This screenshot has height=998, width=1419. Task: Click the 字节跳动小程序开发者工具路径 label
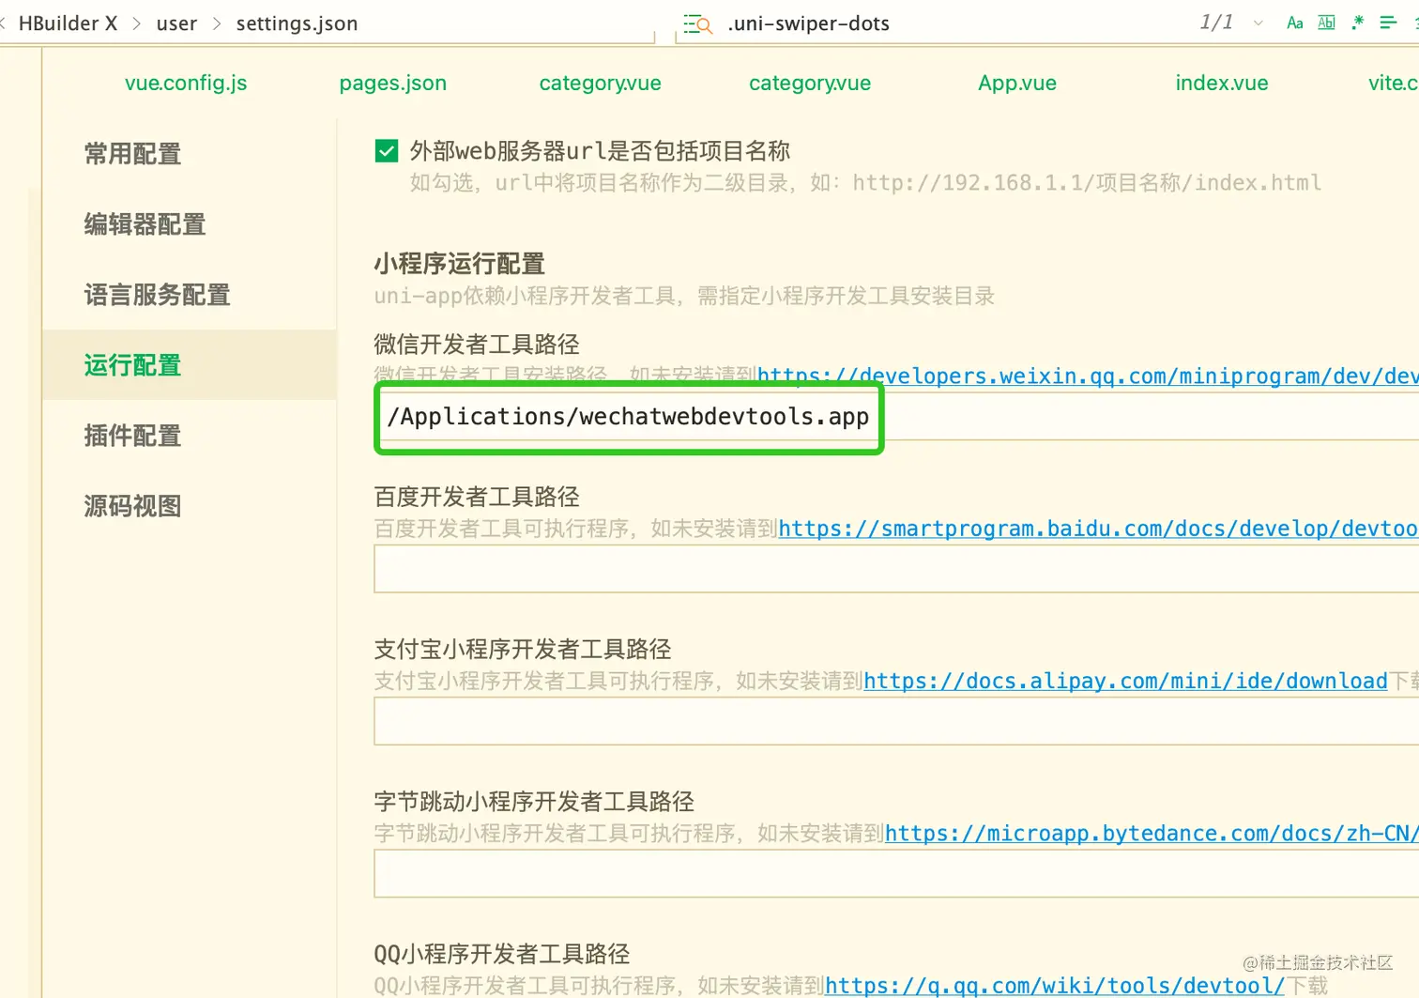(x=534, y=801)
